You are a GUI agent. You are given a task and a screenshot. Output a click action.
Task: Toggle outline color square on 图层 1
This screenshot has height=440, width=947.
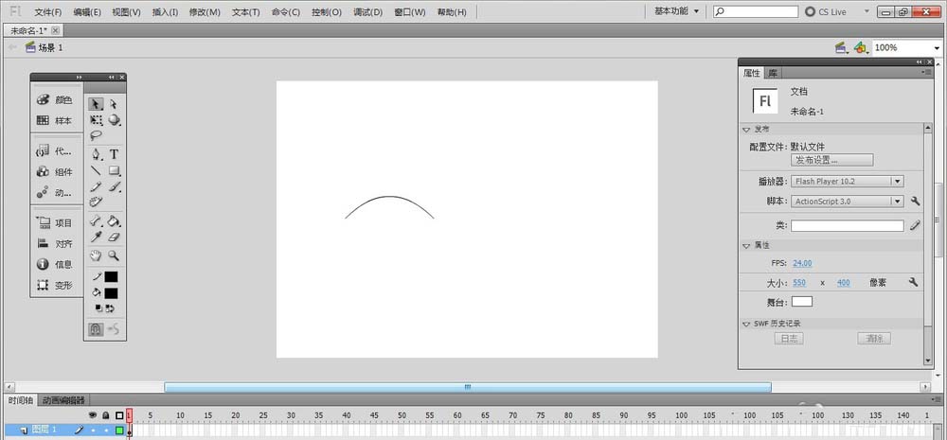pos(119,431)
